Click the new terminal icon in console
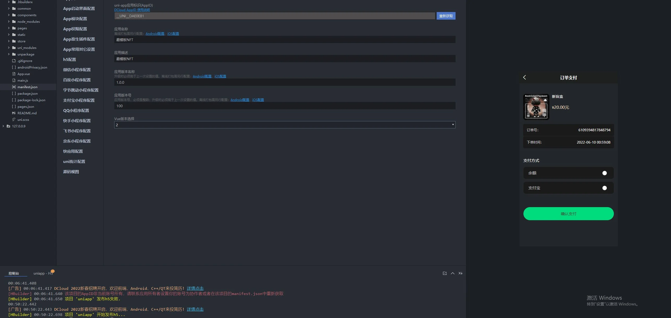This screenshot has height=318, width=671. (x=445, y=273)
